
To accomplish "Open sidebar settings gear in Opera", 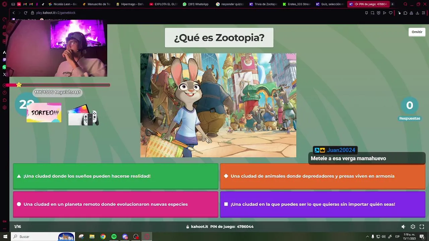I will [4, 107].
